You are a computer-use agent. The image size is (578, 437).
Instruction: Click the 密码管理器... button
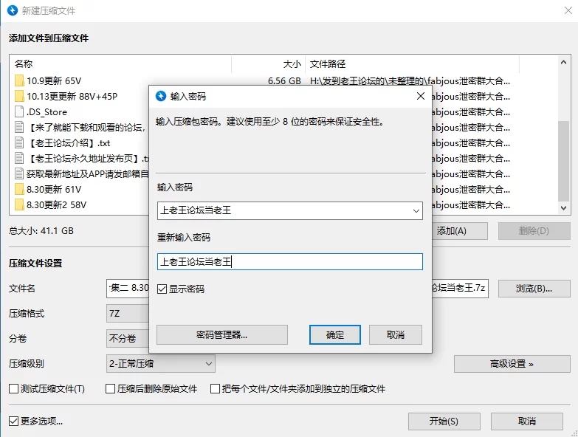coord(222,334)
